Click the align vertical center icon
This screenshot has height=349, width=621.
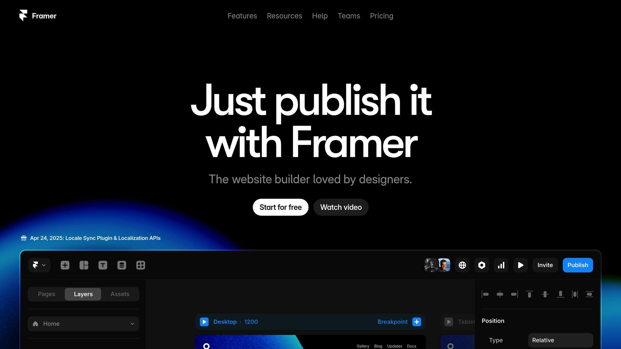coord(545,294)
